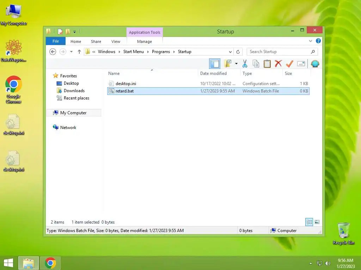Copy the selected file using toolbar icon
This screenshot has height=270, width=361.
click(x=256, y=64)
